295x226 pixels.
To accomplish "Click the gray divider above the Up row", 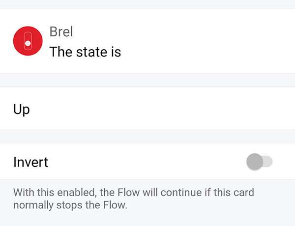I will click(147, 81).
